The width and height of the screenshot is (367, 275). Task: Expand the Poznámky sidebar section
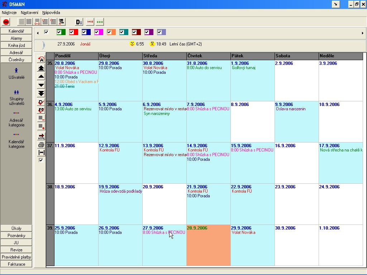[16, 236]
